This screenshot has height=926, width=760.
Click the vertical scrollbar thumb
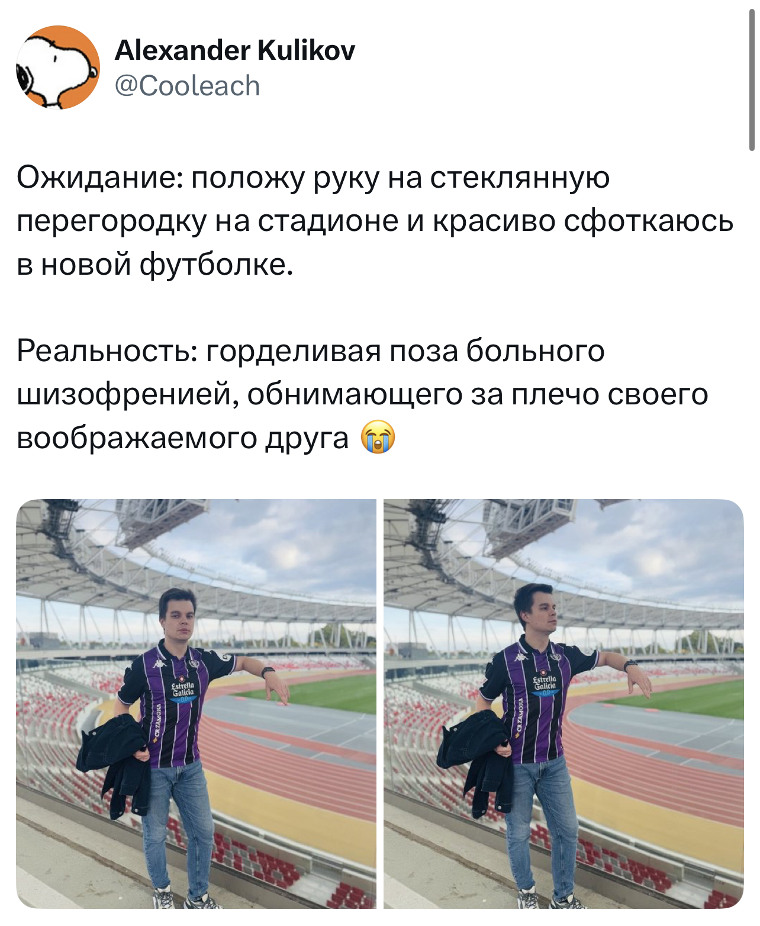751,77
